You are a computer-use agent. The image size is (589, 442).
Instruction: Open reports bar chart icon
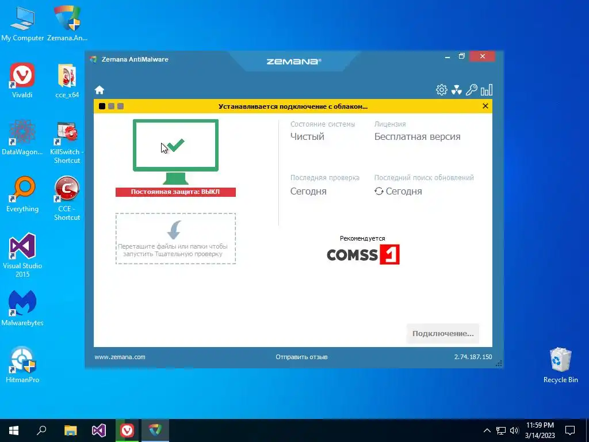(487, 90)
